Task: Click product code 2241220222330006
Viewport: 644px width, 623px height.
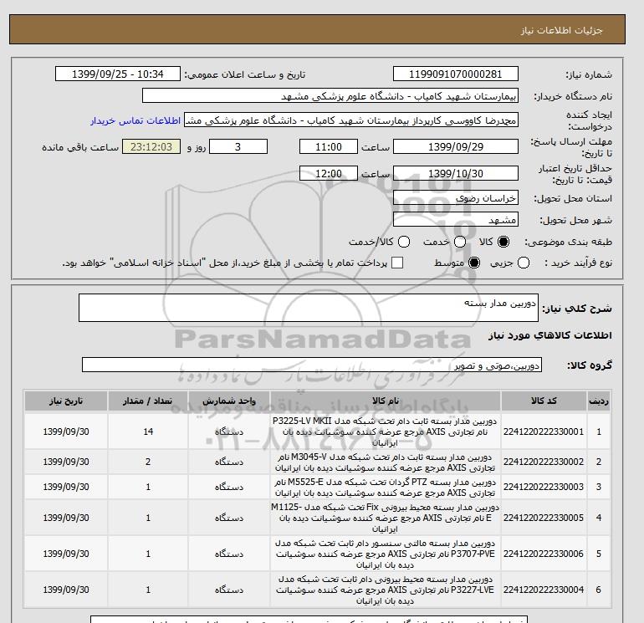Action: tap(544, 554)
